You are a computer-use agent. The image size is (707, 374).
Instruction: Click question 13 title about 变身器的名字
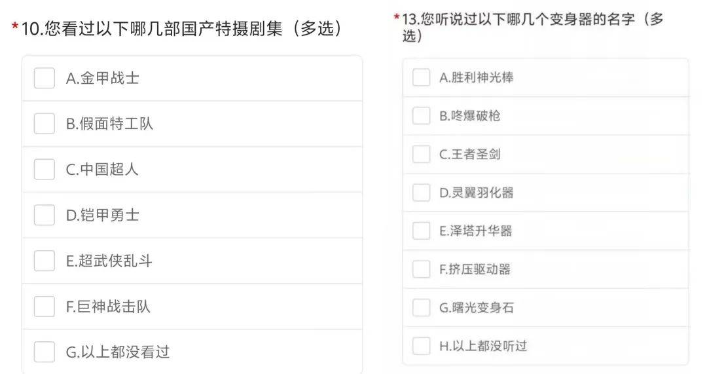(532, 27)
